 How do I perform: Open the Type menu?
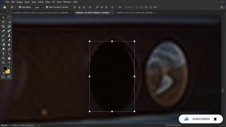(x=34, y=2)
